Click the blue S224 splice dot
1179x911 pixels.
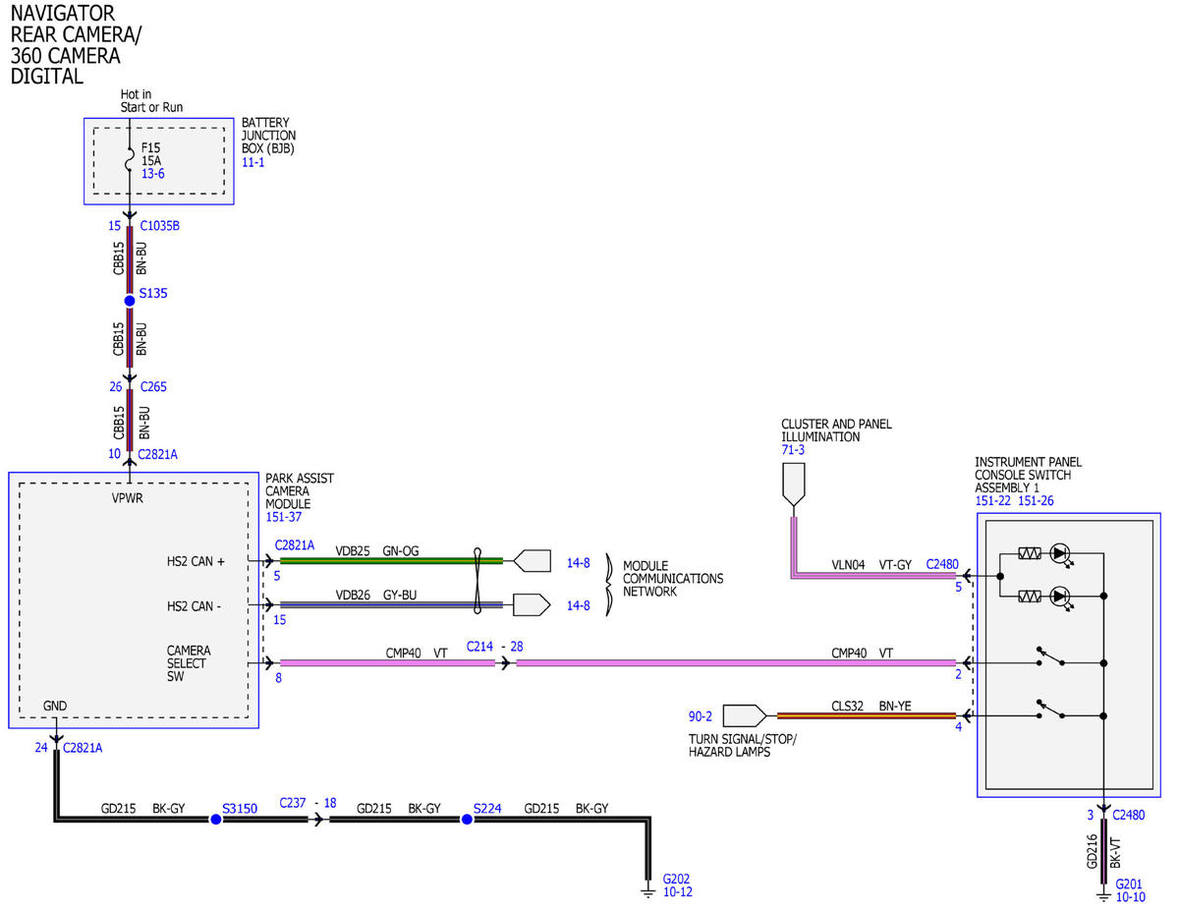(467, 819)
